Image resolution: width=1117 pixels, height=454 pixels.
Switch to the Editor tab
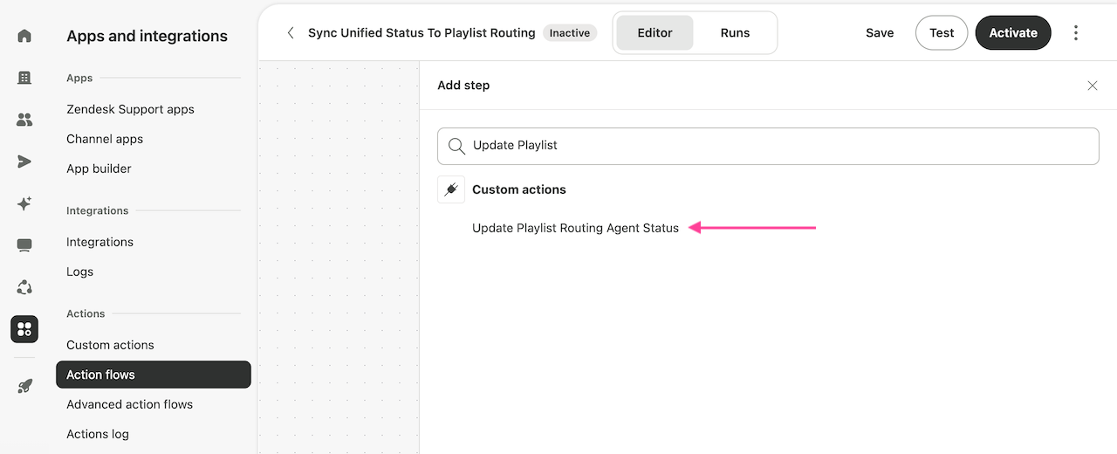tap(654, 33)
